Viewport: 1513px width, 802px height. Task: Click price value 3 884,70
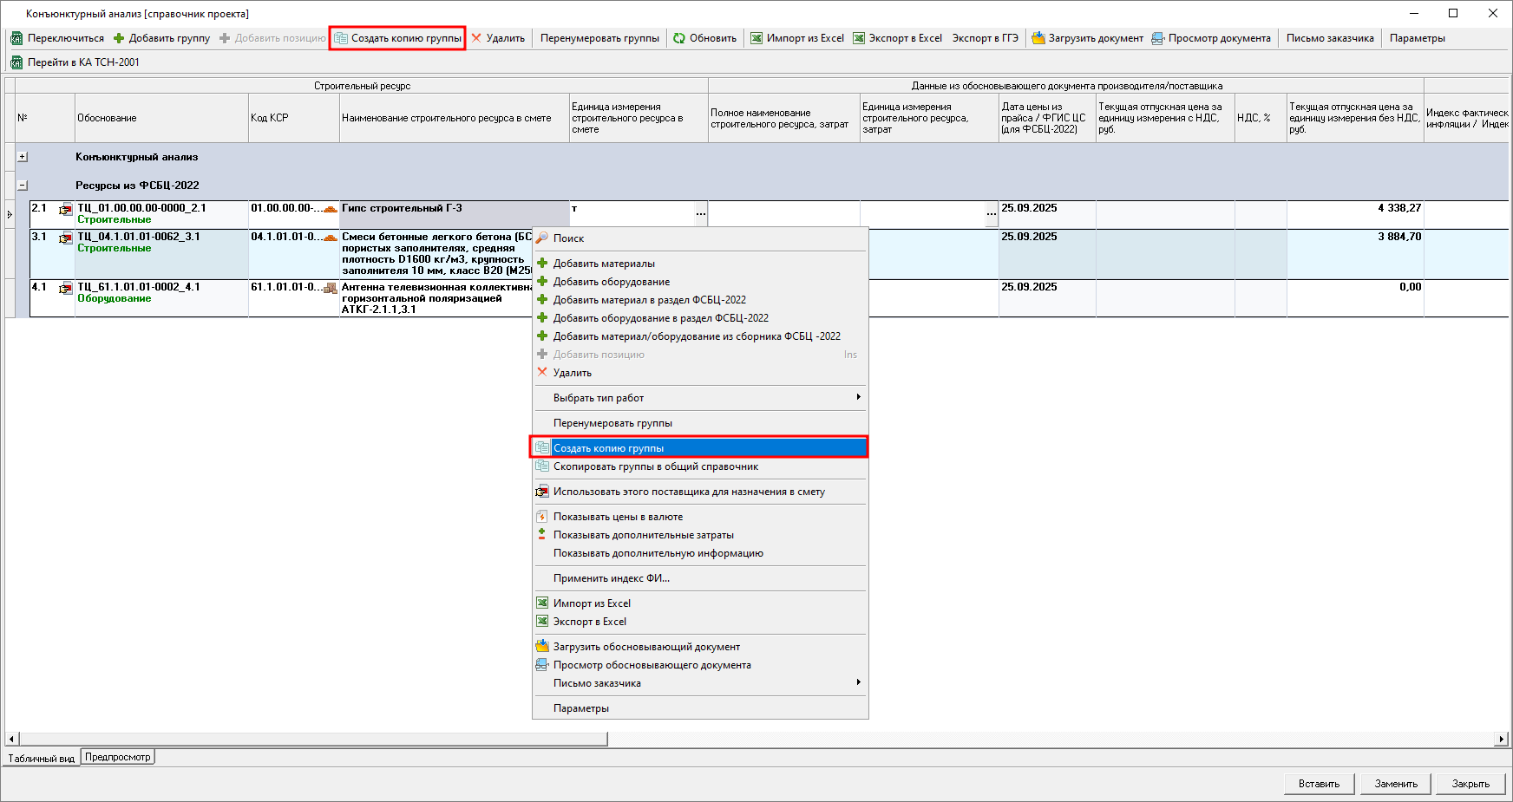pyautogui.click(x=1399, y=237)
